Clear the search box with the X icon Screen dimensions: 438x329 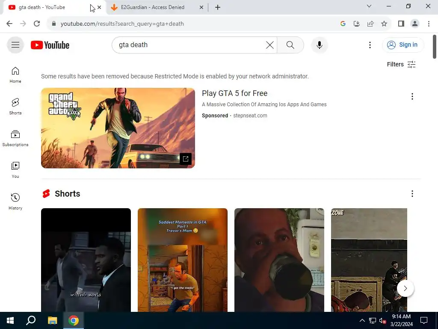[269, 45]
